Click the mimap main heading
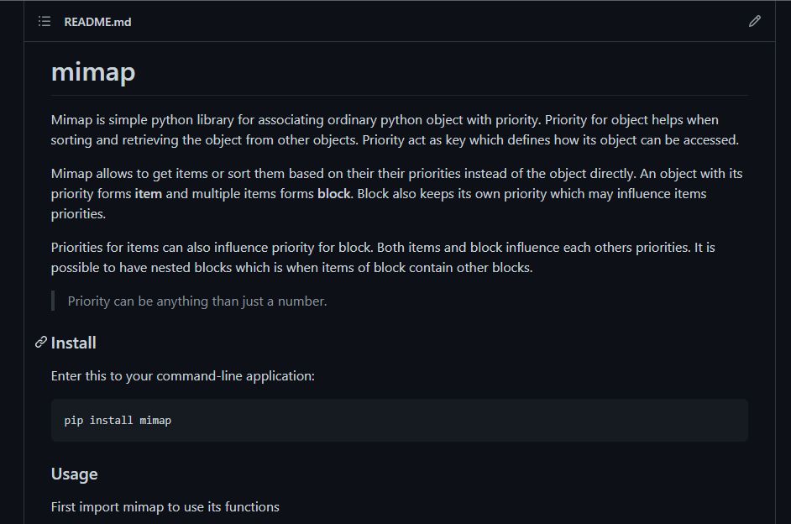This screenshot has height=524, width=791. pos(93,72)
